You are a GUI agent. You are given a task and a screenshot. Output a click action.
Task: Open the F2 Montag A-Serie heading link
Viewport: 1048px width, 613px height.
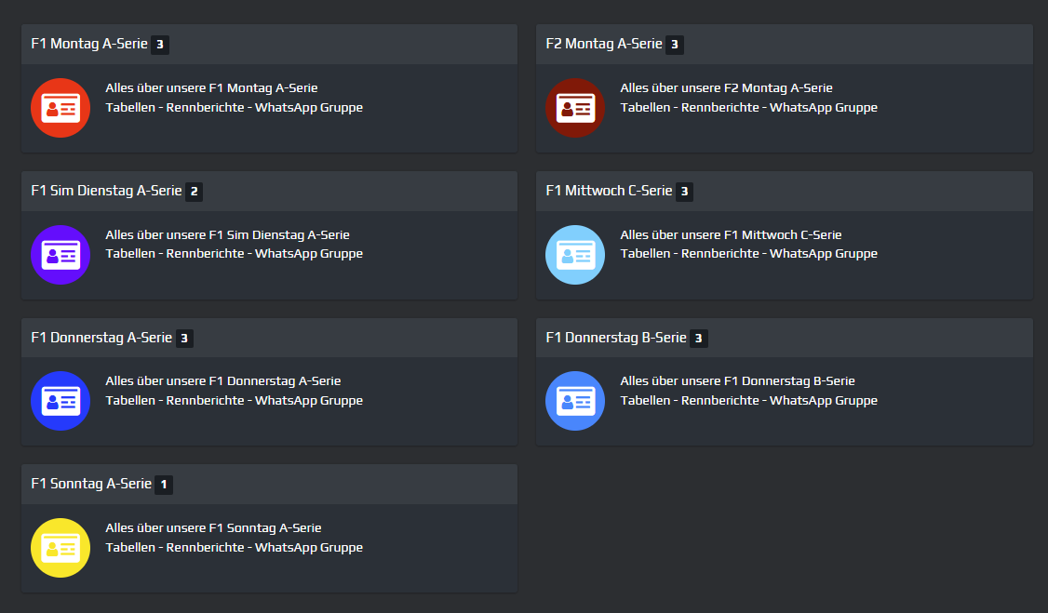[603, 44]
